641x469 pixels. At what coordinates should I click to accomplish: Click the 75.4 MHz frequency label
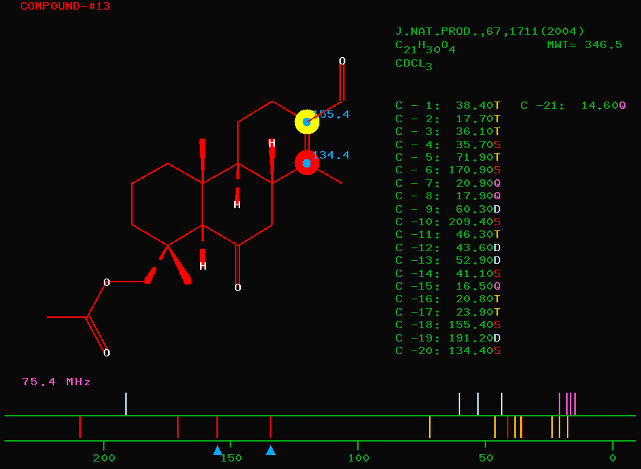click(56, 382)
